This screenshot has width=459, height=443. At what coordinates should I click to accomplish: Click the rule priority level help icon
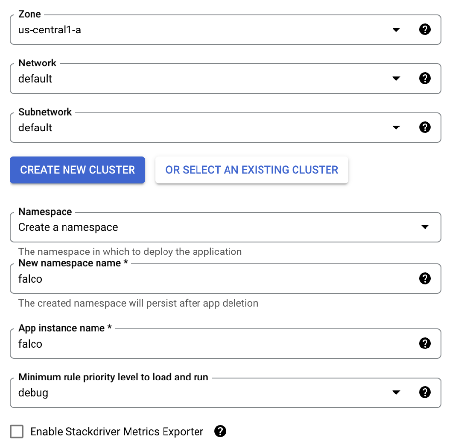click(425, 392)
